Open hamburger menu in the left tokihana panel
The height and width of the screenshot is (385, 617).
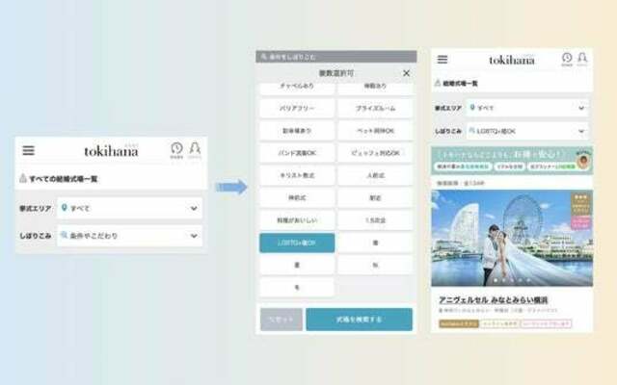click(28, 150)
